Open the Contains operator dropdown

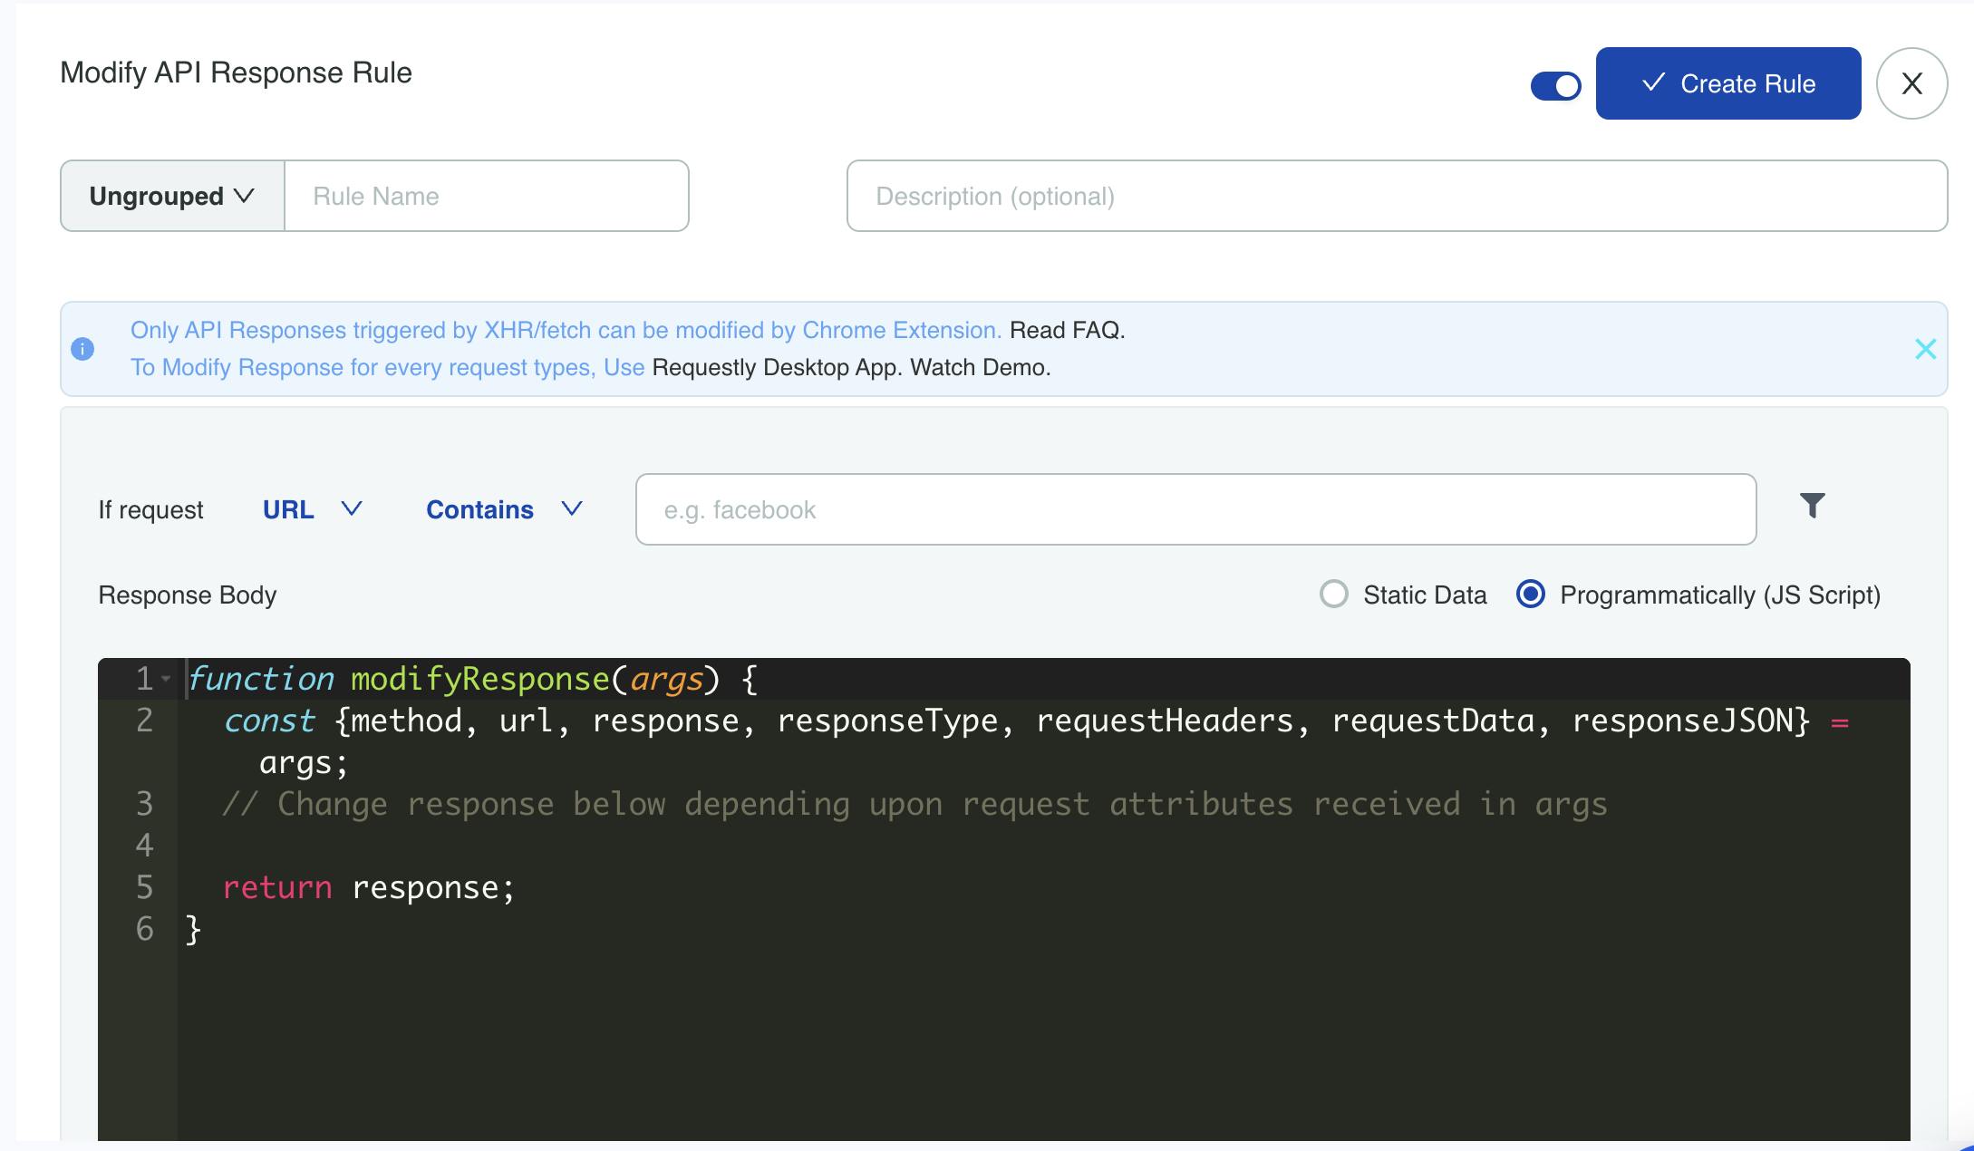coord(504,509)
